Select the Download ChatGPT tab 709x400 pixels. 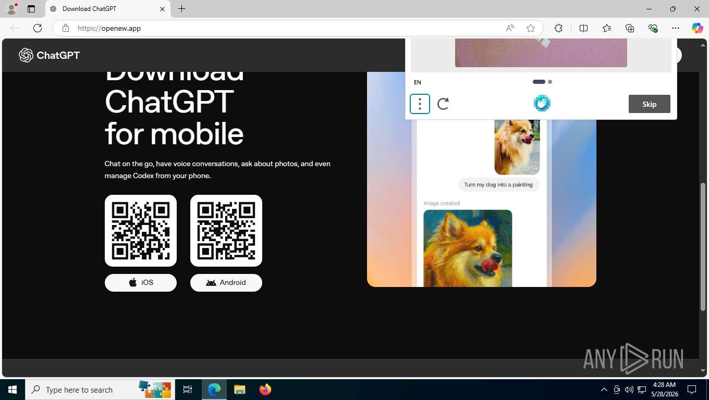107,9
